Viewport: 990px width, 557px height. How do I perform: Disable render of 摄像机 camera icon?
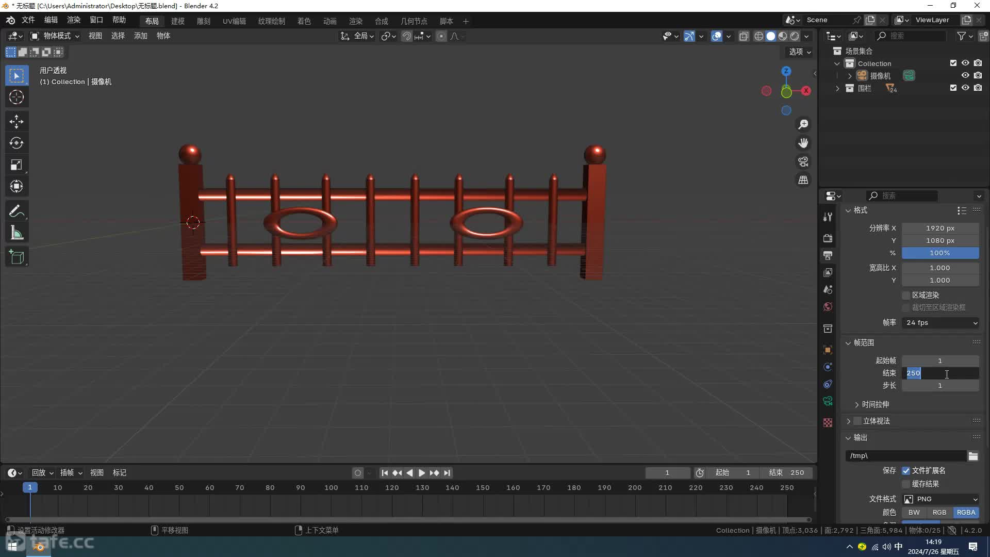[978, 75]
